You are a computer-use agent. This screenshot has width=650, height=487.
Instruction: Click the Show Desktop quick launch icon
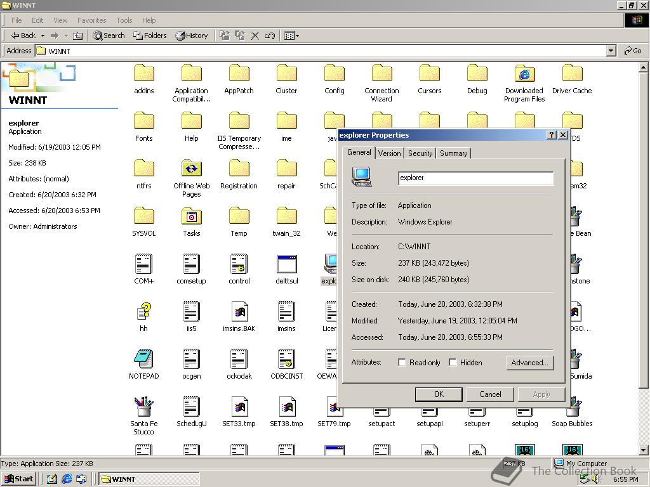point(52,479)
